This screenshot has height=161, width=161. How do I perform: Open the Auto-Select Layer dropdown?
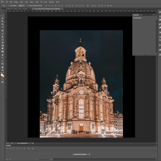[x=22, y=5]
